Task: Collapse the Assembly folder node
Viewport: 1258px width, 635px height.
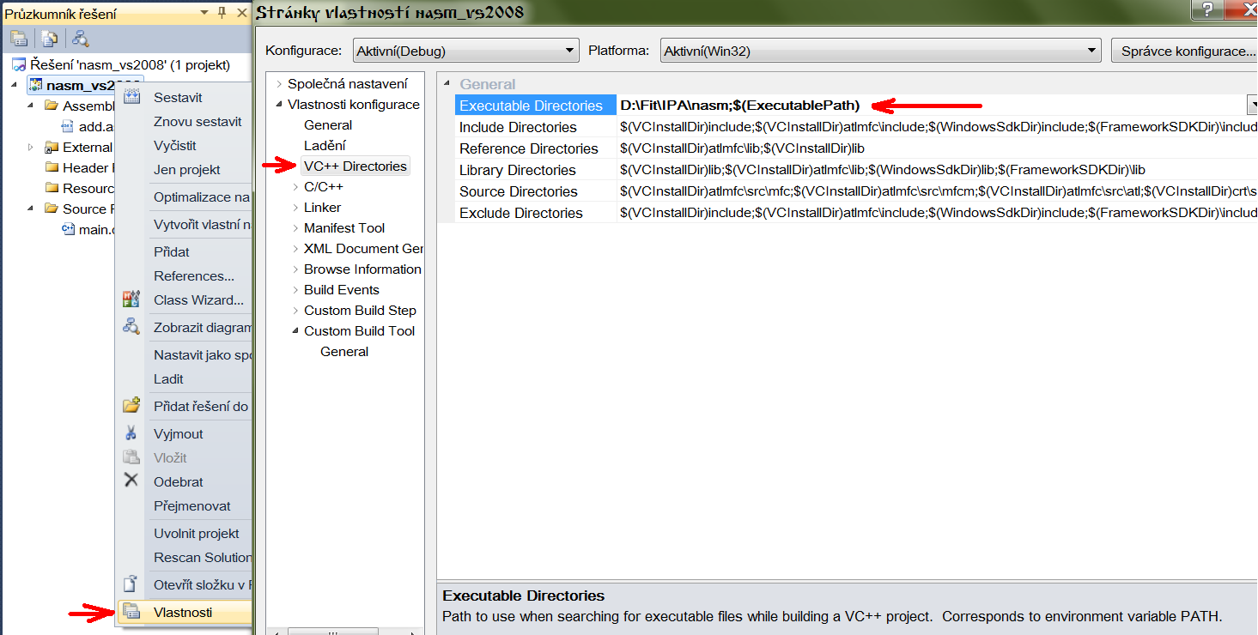Action: 31,106
